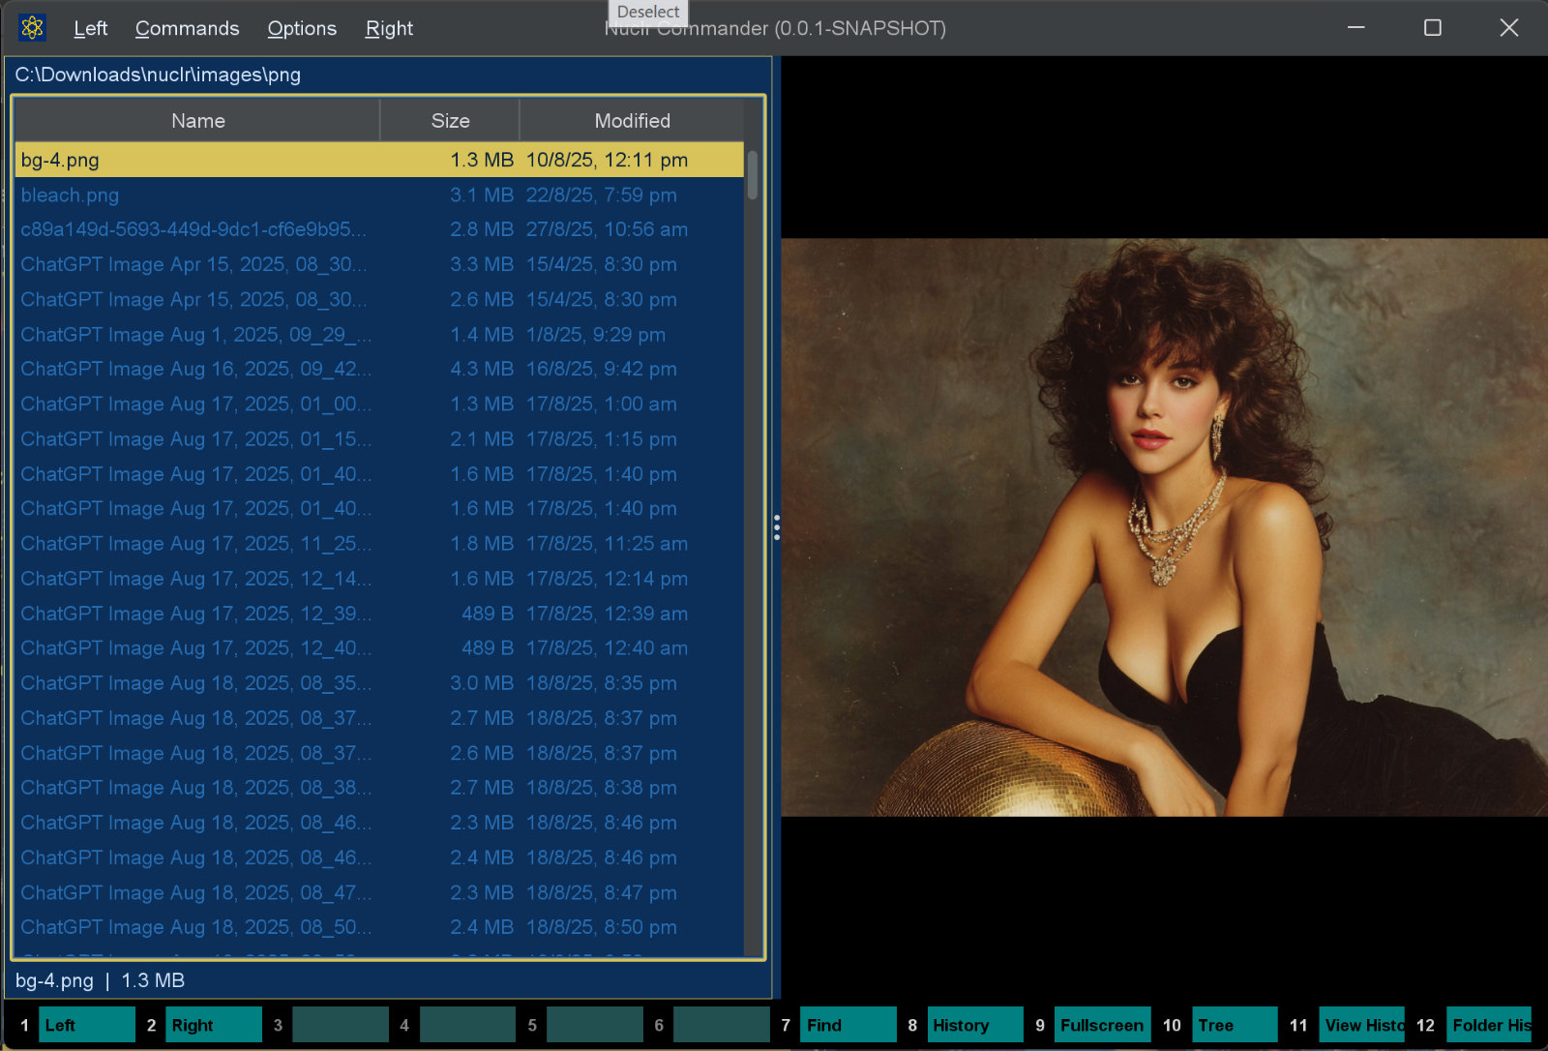Click the Deselect tooltip label
Image resolution: width=1548 pixels, height=1051 pixels.
(x=648, y=12)
